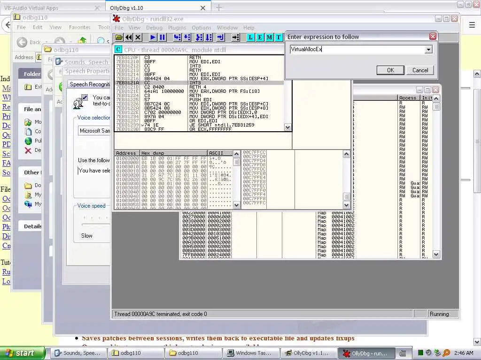Click the Address column header in dump pane

[x=127, y=153]
